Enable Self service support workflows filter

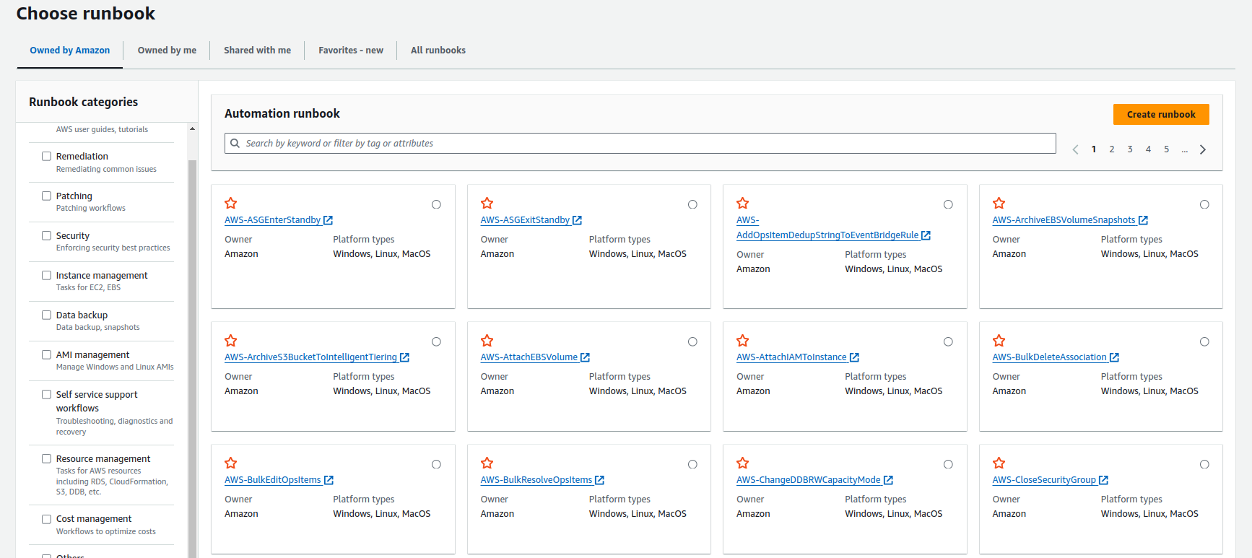[46, 394]
